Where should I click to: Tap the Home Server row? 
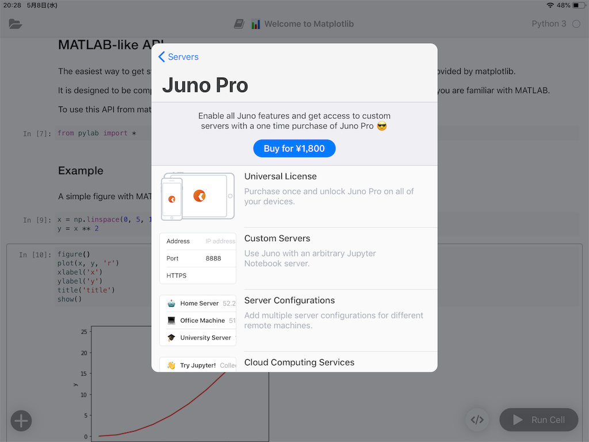click(x=198, y=303)
